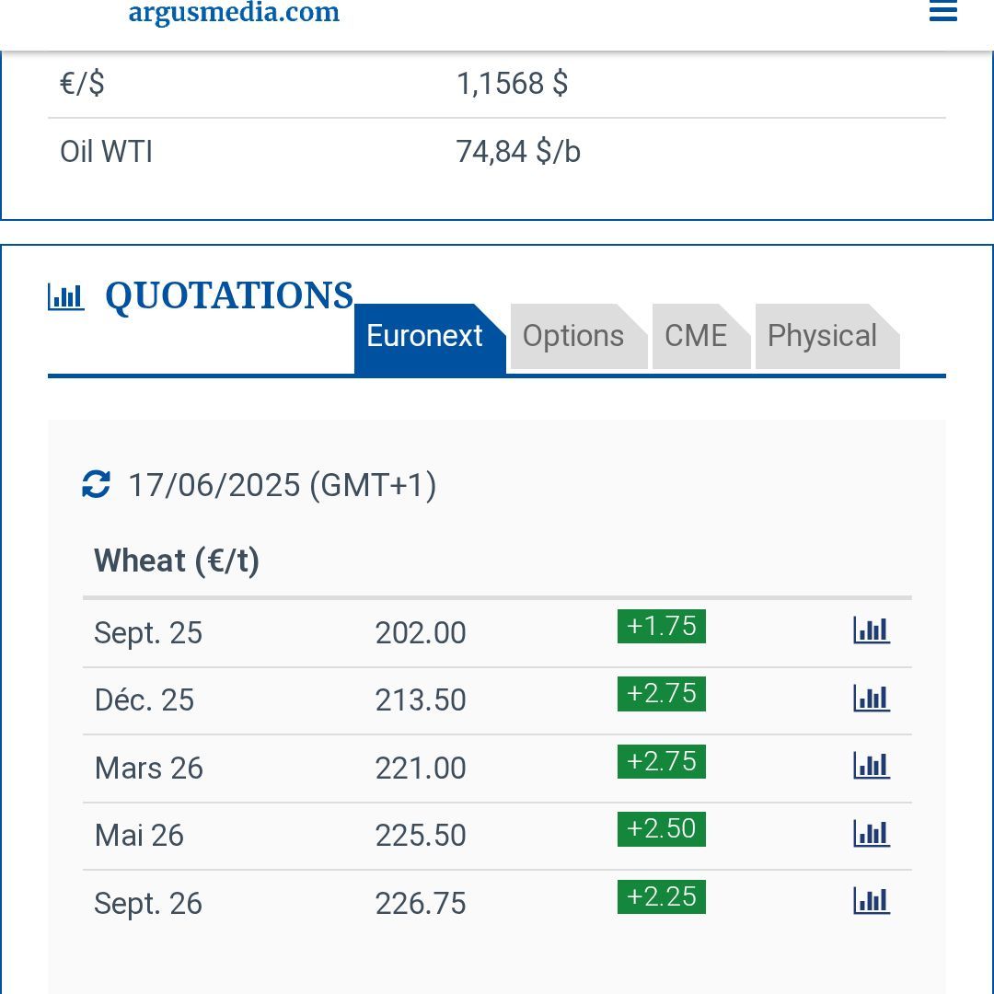Screen dimensions: 994x994
Task: View chart for Mai 26 wheat
Action: 871,834
